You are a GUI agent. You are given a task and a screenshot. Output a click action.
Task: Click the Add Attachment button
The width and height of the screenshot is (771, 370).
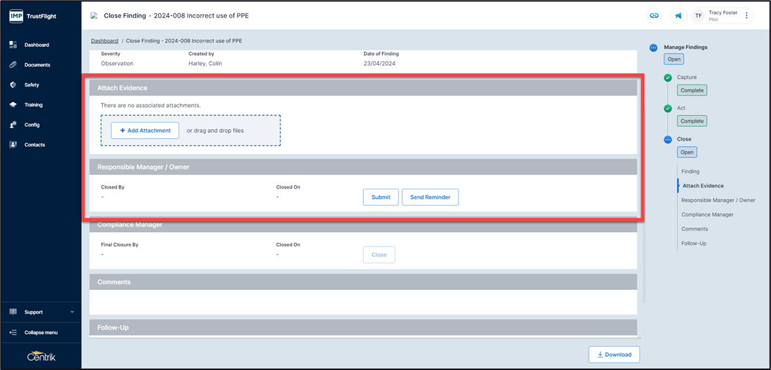[145, 131]
